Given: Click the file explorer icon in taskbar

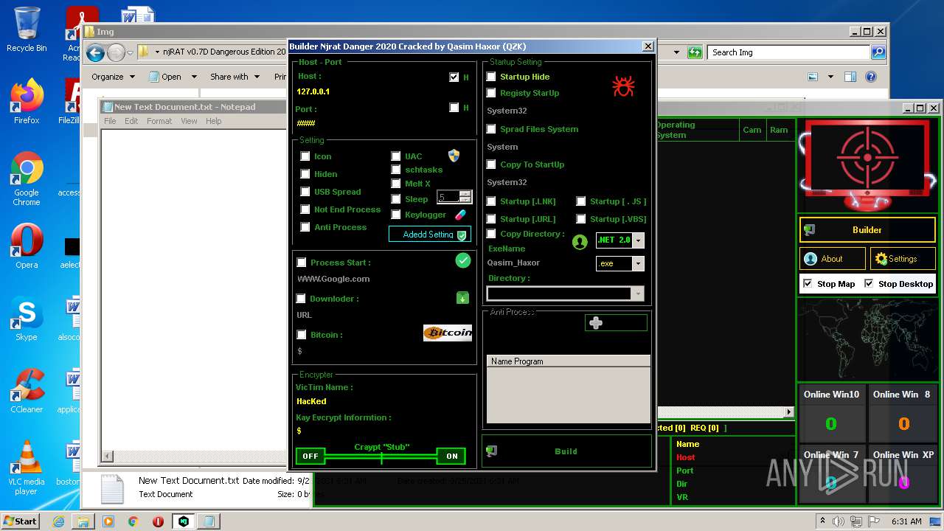Looking at the screenshot, I should pos(83,521).
